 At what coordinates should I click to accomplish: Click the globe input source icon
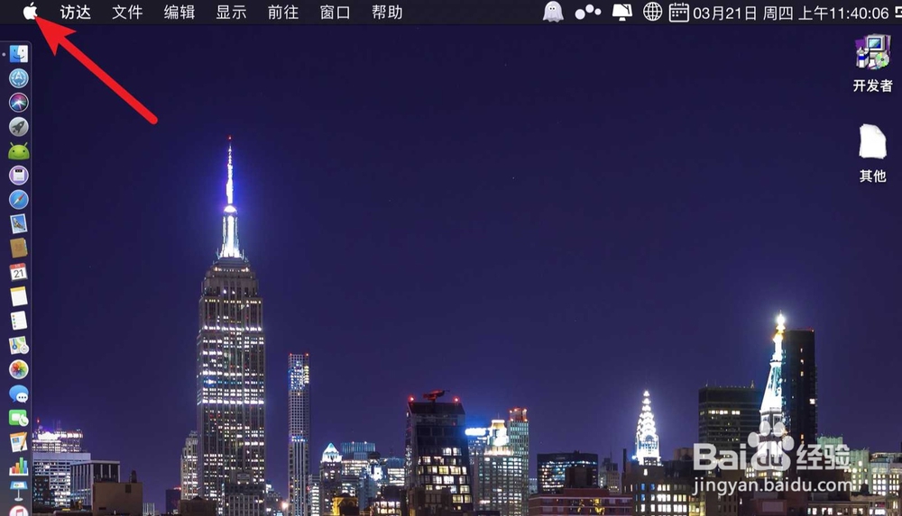coord(652,12)
